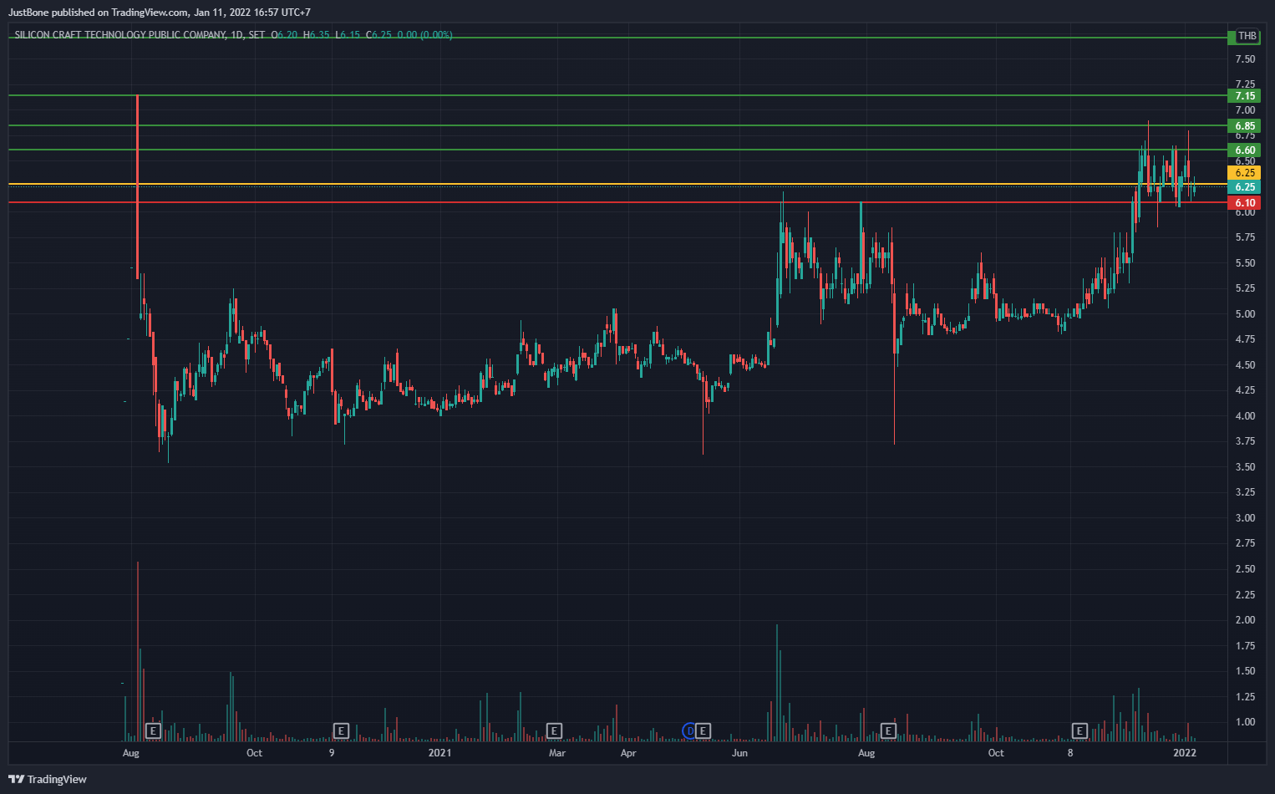Click the Apr label on the time axis
This screenshot has height=794, width=1275.
(x=628, y=753)
